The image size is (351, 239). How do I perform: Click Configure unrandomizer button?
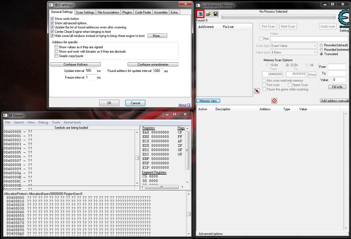[153, 64]
